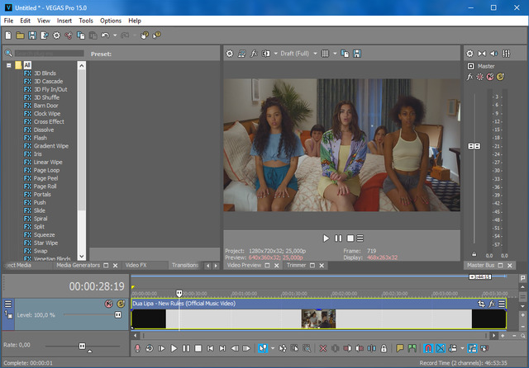Open the Event Pan/Crop icon on clip
Viewport: 529px width, 368px height.
click(x=482, y=304)
